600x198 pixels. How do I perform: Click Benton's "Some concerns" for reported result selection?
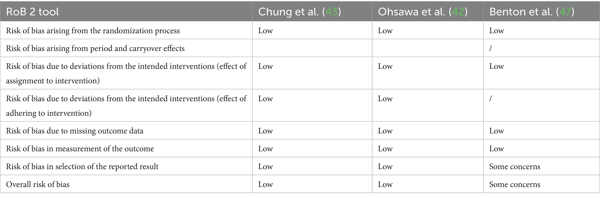point(515,167)
